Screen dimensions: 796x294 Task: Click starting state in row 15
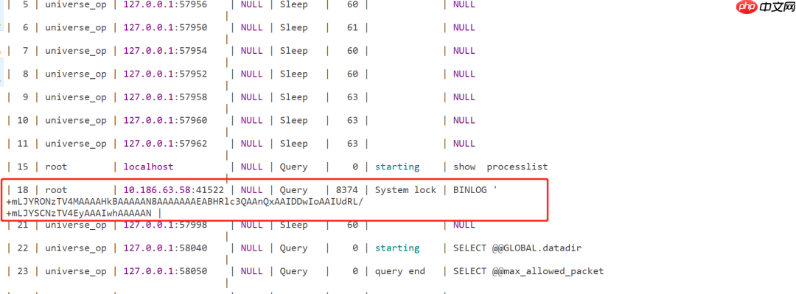tap(397, 167)
